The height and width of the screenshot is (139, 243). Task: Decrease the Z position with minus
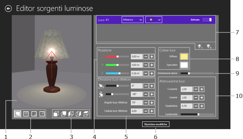[x=146, y=73]
